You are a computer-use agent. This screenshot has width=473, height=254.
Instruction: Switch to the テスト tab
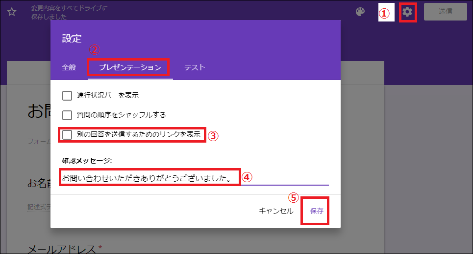coord(195,67)
